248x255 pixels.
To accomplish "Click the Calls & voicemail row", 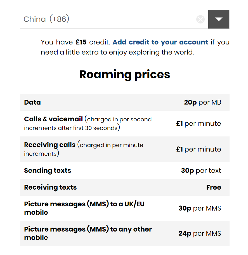I will (x=125, y=123).
